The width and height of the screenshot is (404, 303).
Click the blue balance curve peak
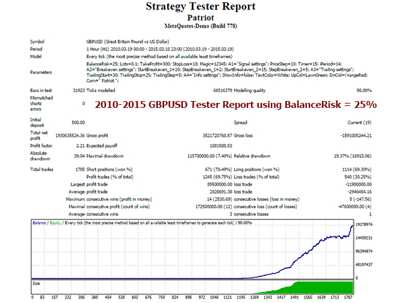[x=352, y=226]
